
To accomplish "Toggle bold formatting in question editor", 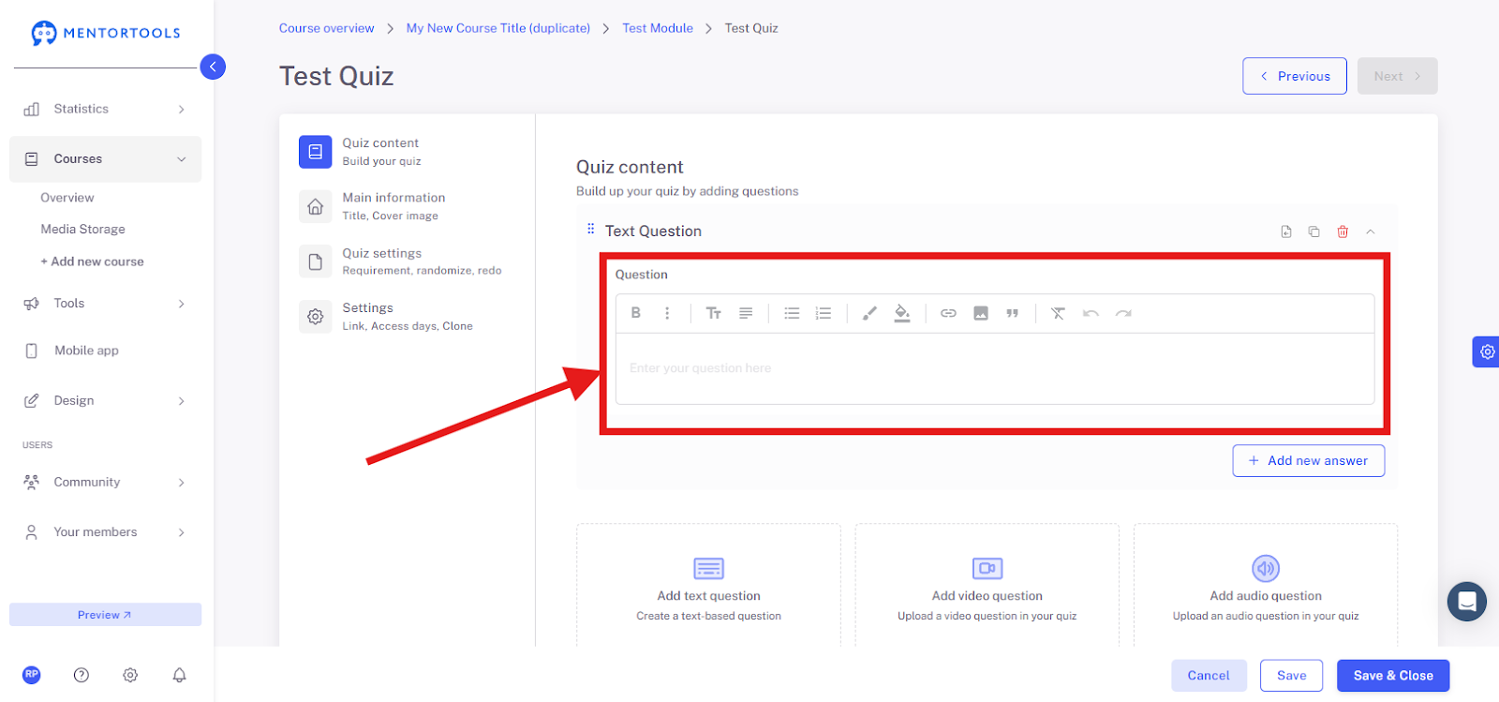I will click(x=635, y=313).
